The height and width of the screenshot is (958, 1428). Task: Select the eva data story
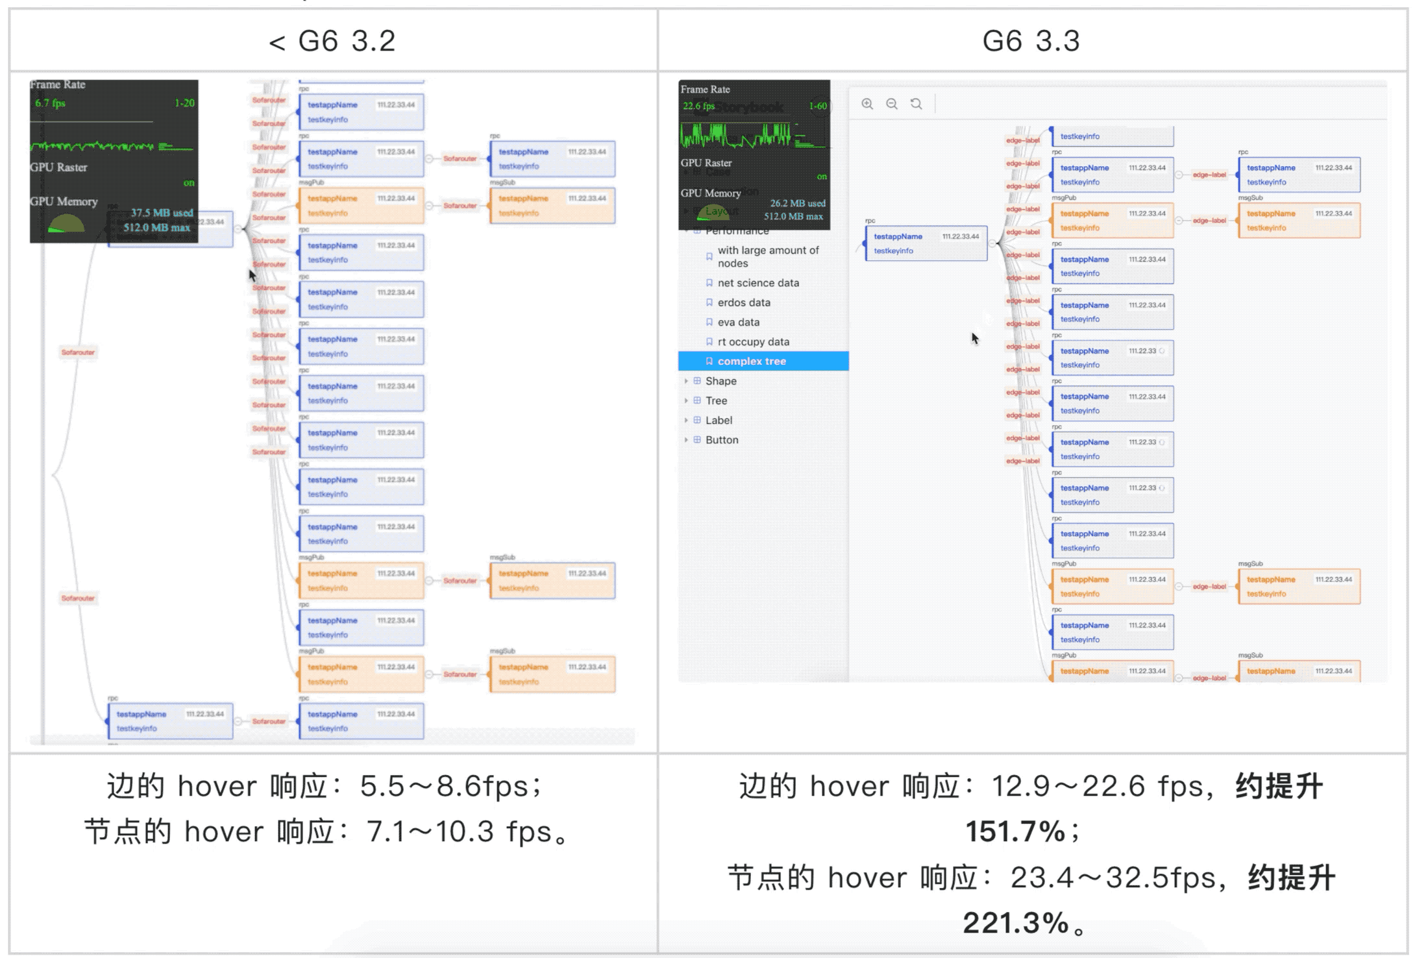point(739,322)
